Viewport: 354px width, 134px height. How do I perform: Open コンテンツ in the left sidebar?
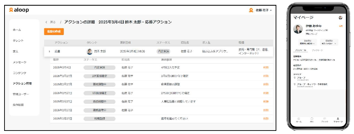pos(19,73)
